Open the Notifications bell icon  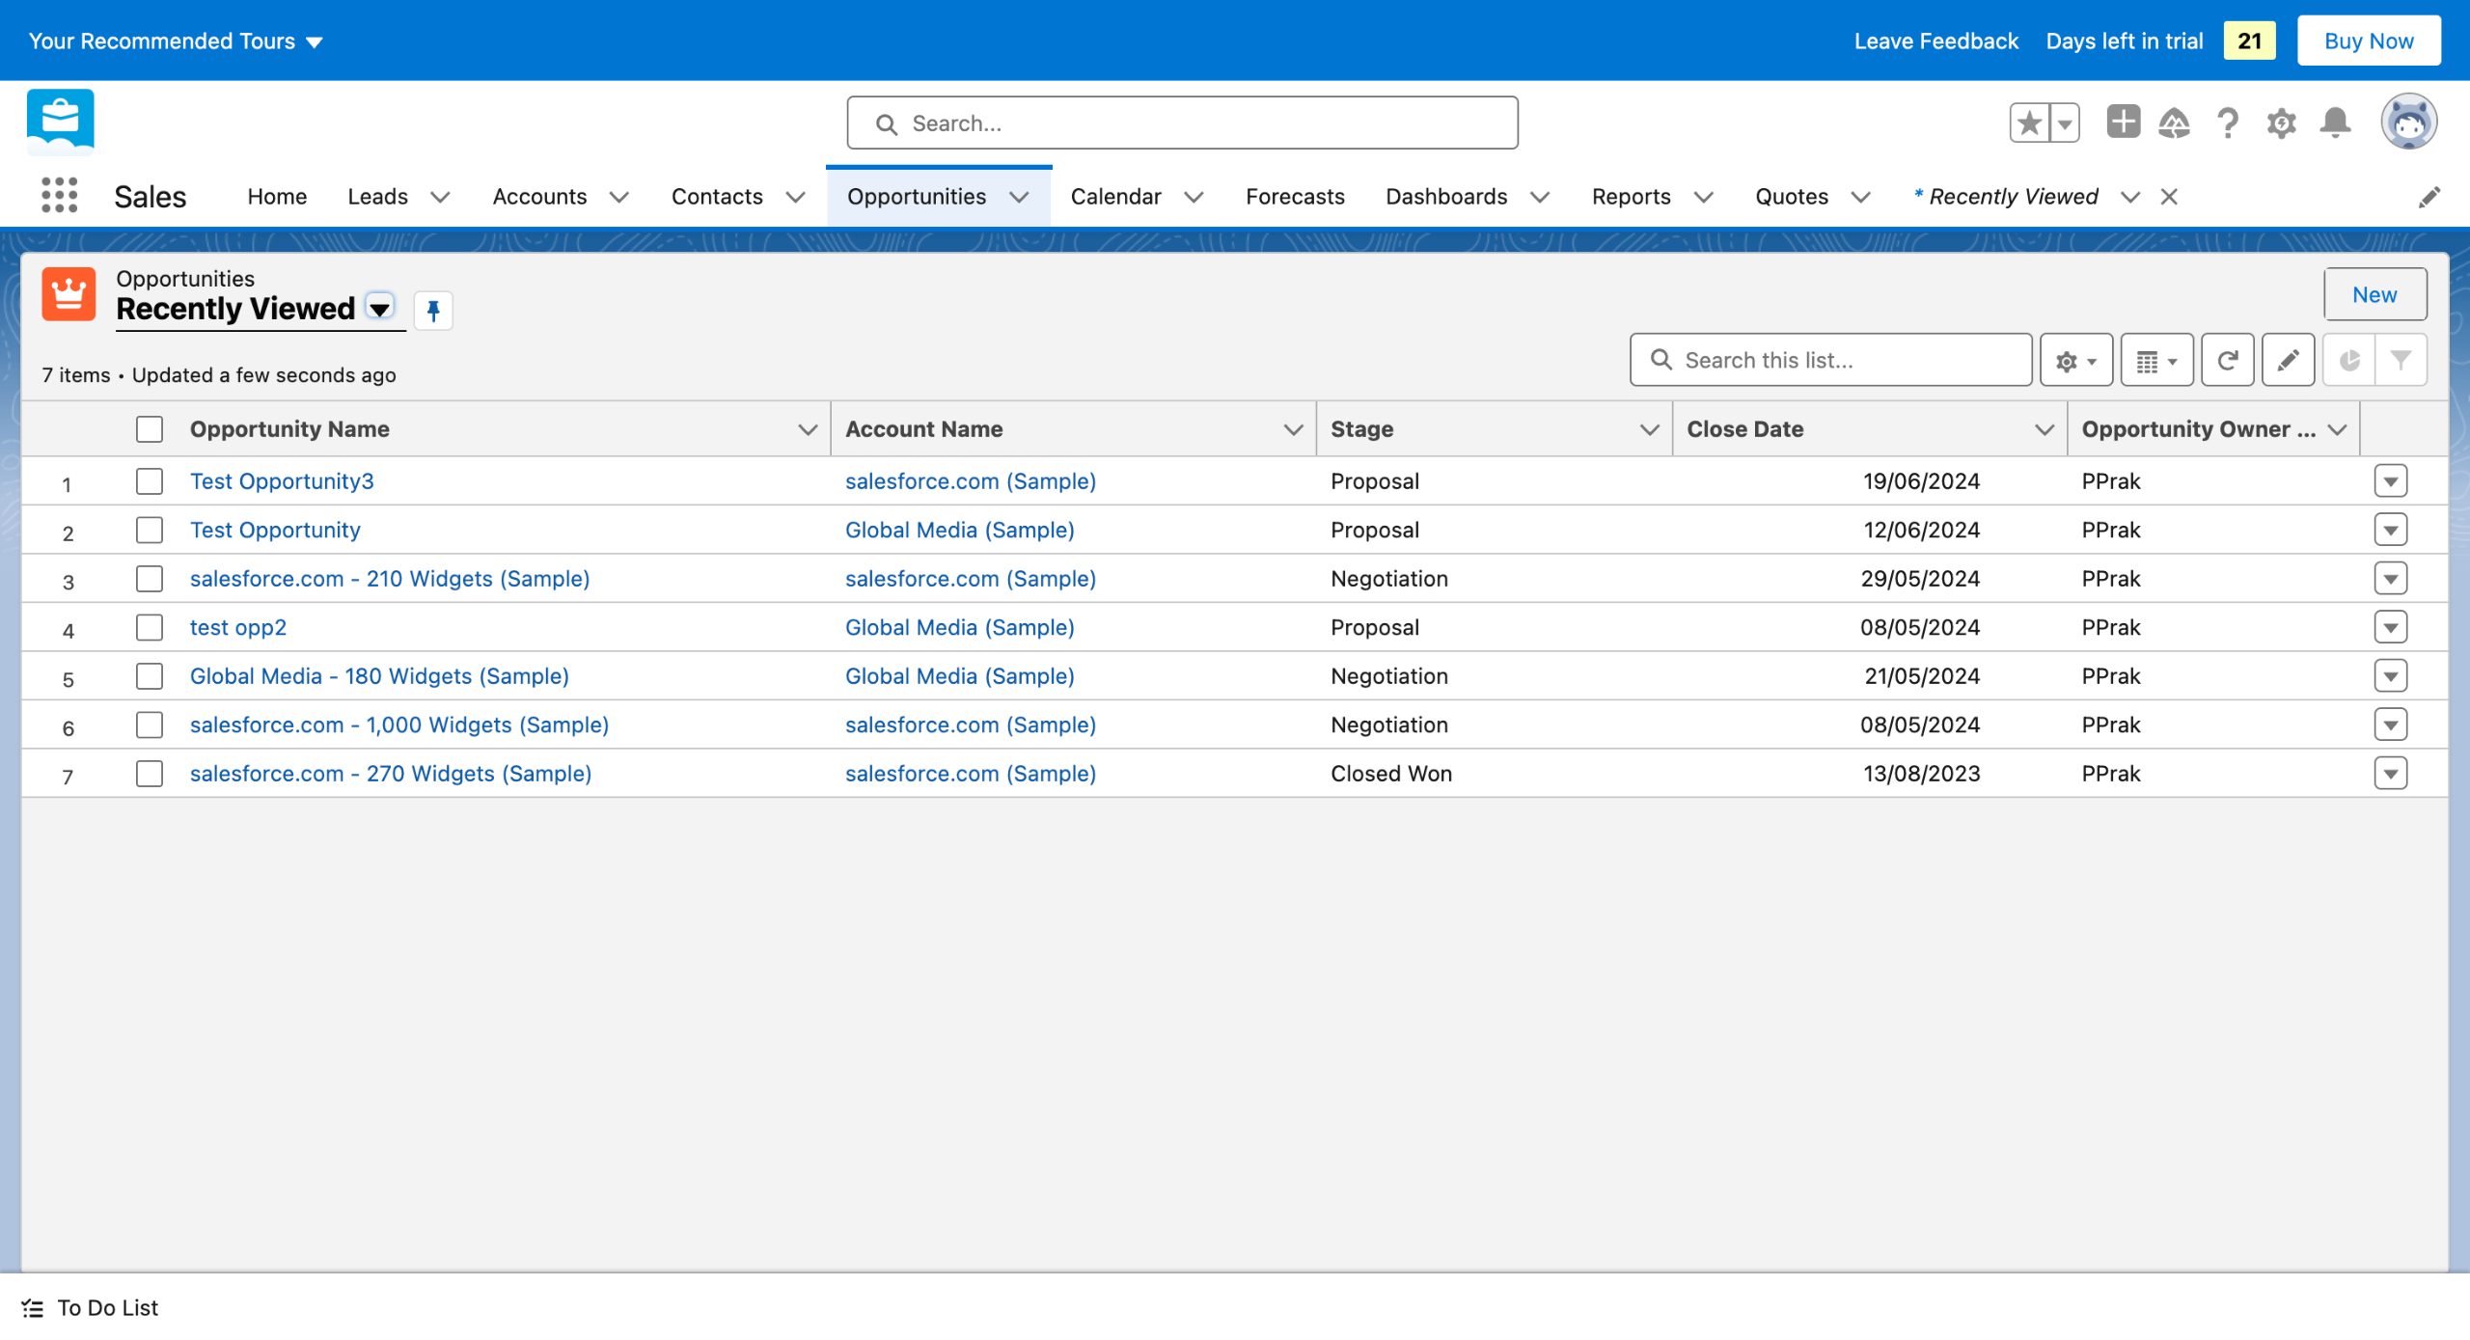coord(2336,123)
